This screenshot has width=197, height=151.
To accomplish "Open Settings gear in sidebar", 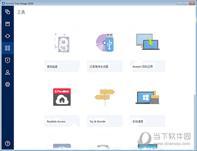I will tap(8, 84).
